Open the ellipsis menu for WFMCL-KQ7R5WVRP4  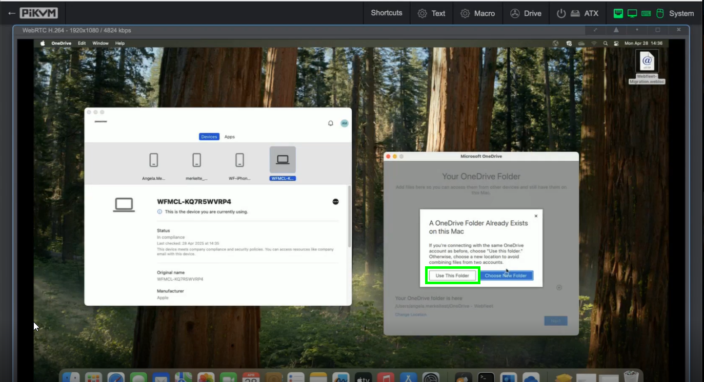[335, 202]
